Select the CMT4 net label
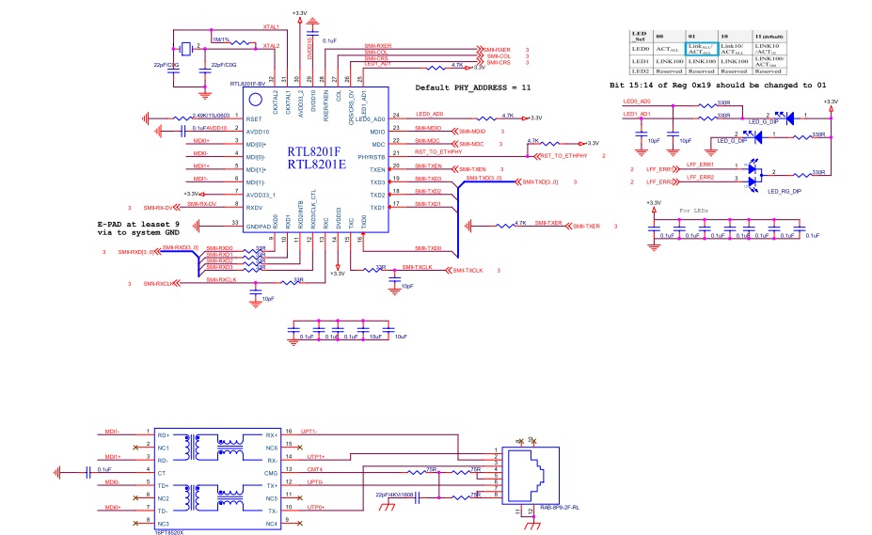This screenshot has height=535, width=872. point(315,469)
